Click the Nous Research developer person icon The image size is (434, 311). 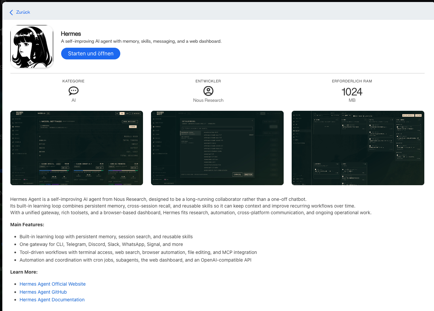[208, 91]
